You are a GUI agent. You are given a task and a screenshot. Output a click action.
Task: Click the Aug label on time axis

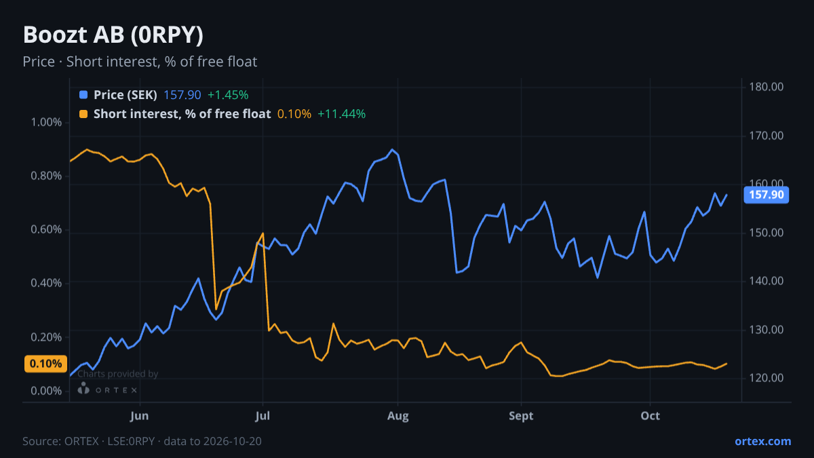coord(398,416)
